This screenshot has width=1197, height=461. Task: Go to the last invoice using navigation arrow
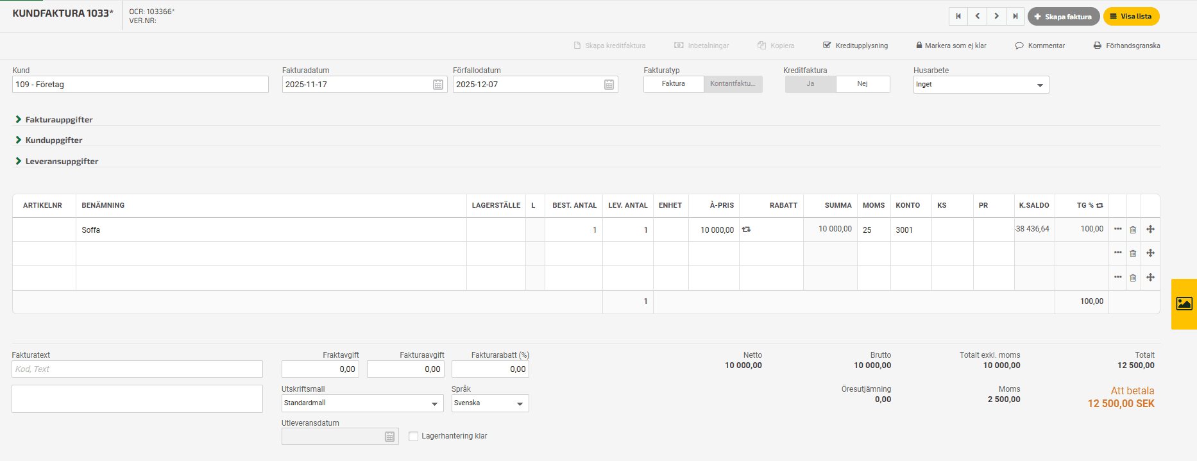coord(1015,17)
